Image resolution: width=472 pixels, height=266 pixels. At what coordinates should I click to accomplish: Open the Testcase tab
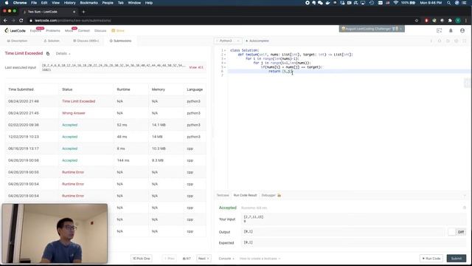coord(223,195)
